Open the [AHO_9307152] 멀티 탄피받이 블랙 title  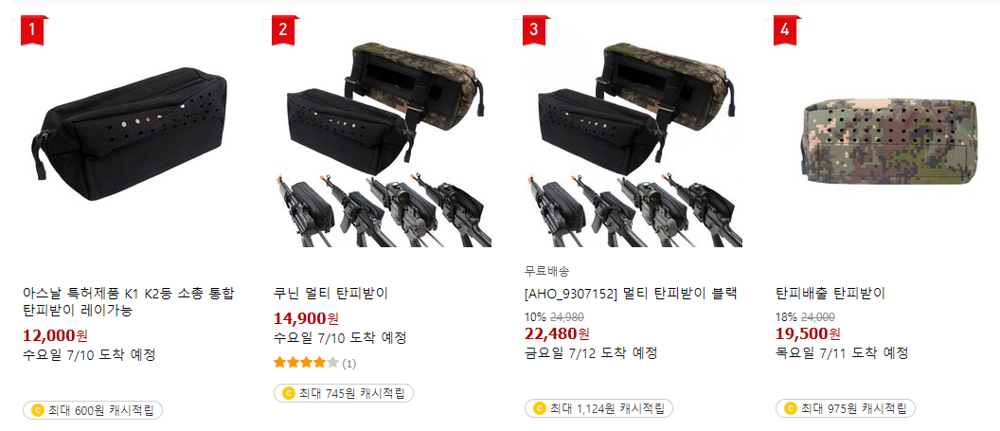click(631, 294)
